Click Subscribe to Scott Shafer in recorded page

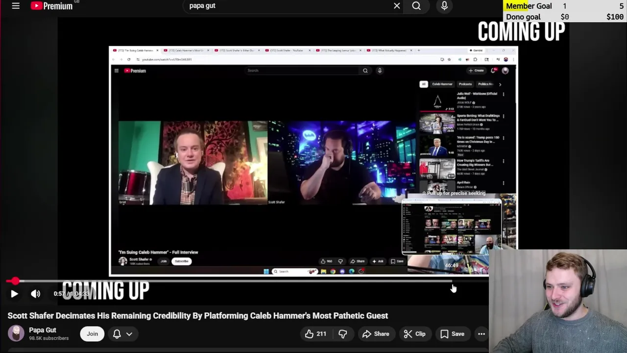[181, 261]
